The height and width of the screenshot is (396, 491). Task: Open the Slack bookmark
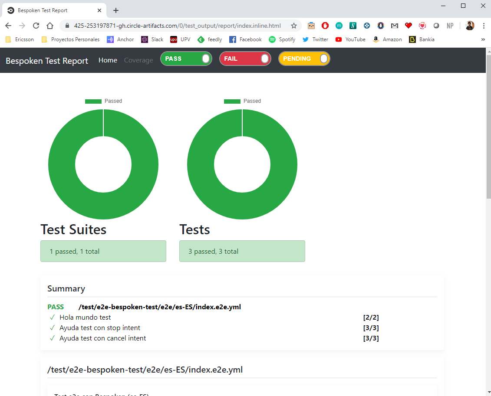point(152,39)
